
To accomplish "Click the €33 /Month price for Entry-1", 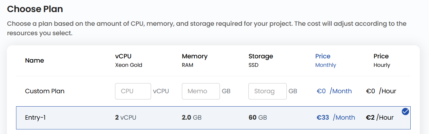I will (x=336, y=118).
